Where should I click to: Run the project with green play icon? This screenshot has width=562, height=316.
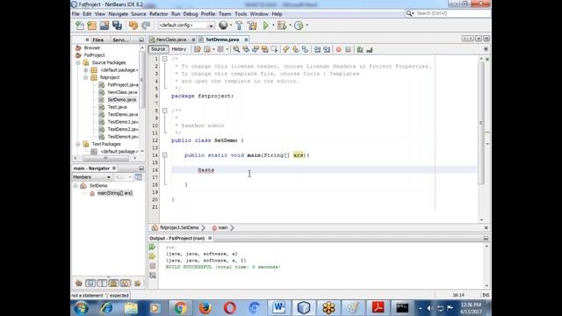point(266,25)
